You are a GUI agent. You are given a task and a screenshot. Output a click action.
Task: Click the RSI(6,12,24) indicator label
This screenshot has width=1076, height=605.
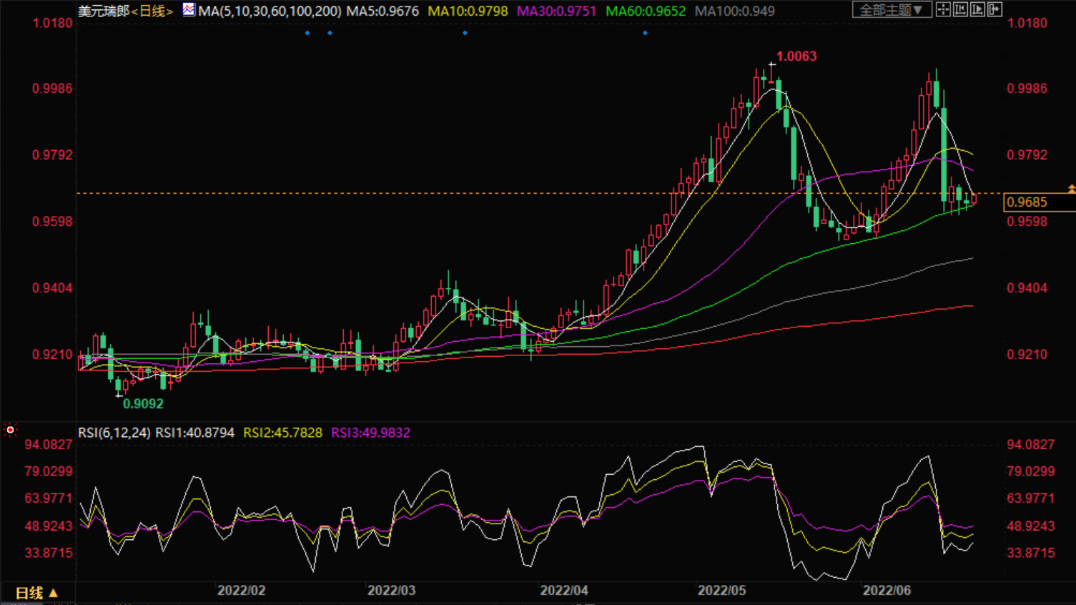pyautogui.click(x=114, y=433)
